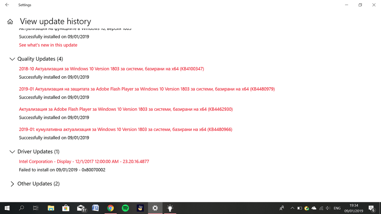Open Task View on the taskbar
Screen dimensions: 381x214
[36, 208]
